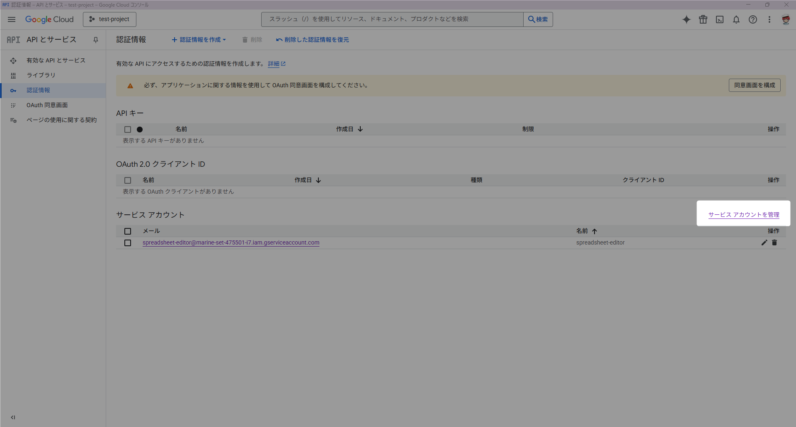Activate Cloud Shell terminal icon
This screenshot has height=427, width=796.
click(720, 19)
